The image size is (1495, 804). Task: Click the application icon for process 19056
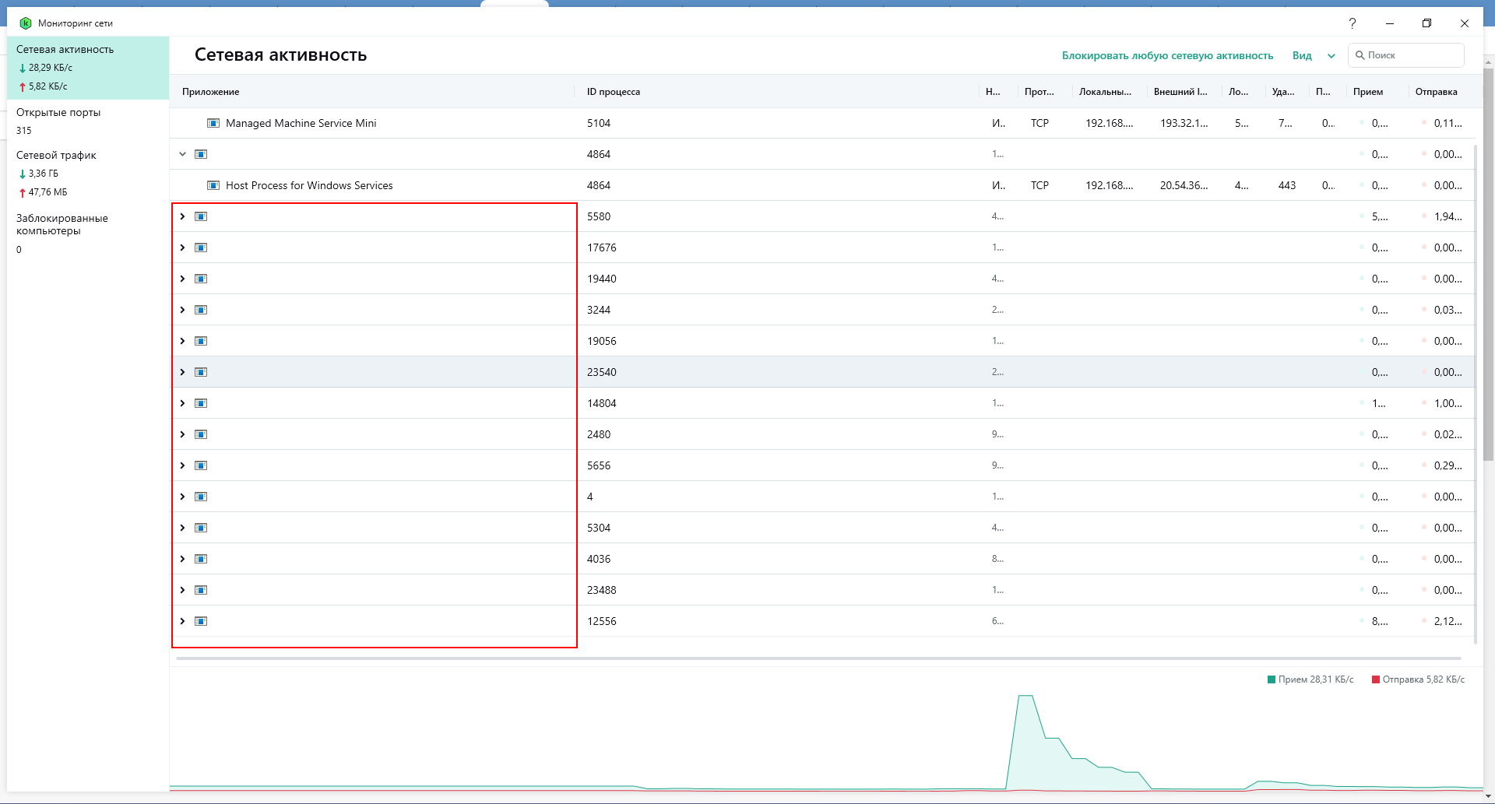pyautogui.click(x=201, y=341)
